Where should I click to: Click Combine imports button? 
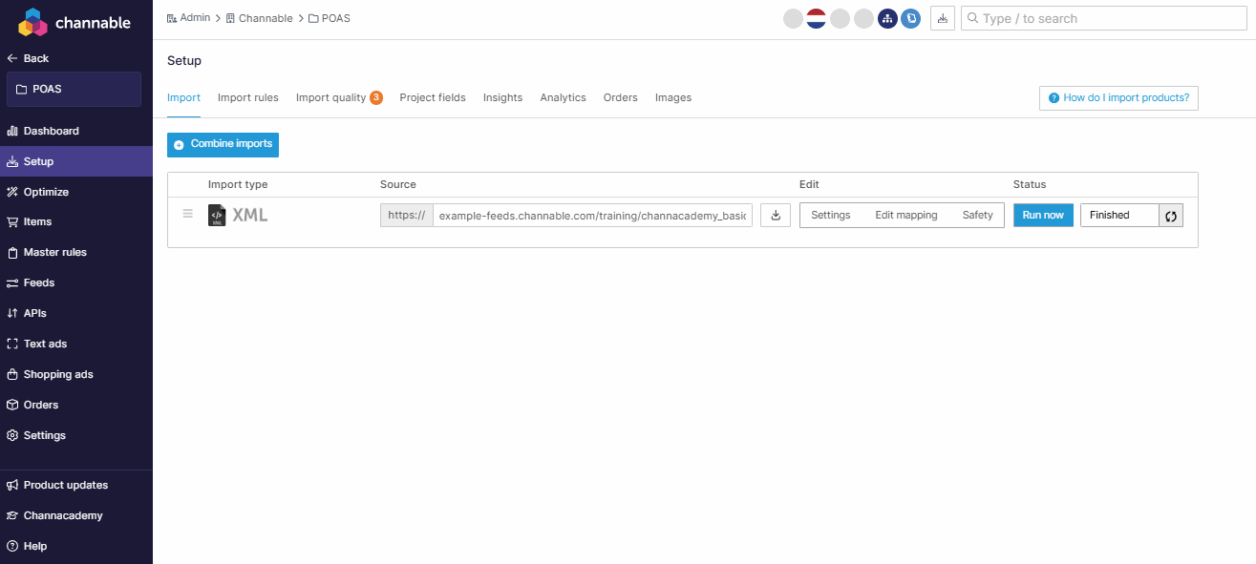pos(223,144)
